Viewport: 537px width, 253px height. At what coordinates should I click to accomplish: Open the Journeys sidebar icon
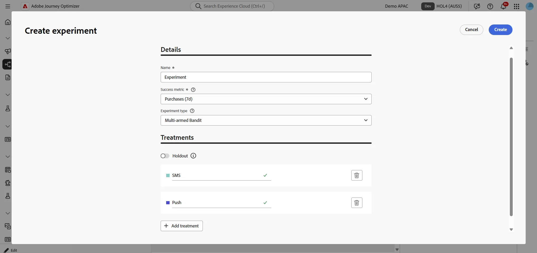tap(8, 64)
